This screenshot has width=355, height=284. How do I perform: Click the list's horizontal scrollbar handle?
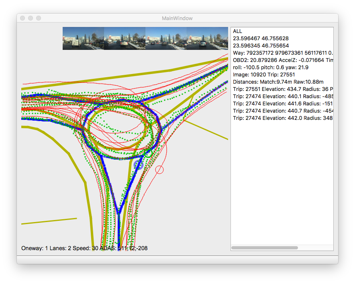265,248
